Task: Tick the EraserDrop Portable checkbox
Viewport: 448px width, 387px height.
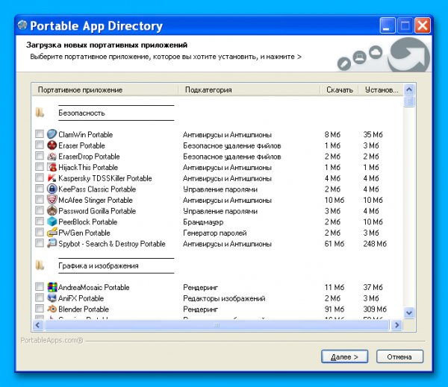Action: [x=40, y=156]
